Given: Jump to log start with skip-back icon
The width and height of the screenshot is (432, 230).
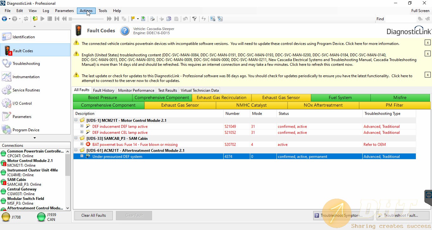Looking at the screenshot, I should click(57, 19).
